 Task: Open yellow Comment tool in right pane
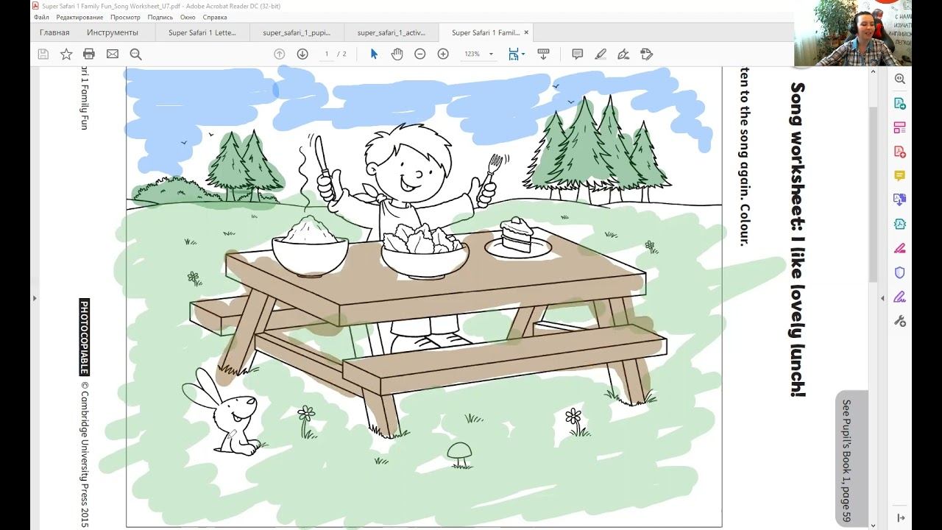click(899, 175)
